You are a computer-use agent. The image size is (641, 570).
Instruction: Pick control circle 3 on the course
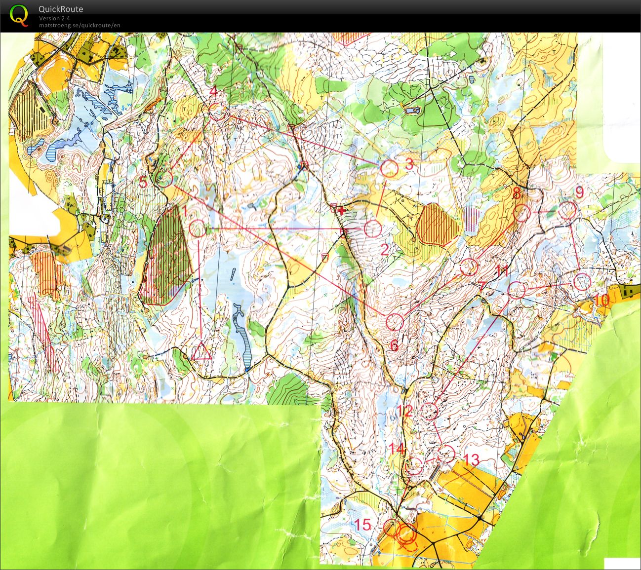coord(389,169)
